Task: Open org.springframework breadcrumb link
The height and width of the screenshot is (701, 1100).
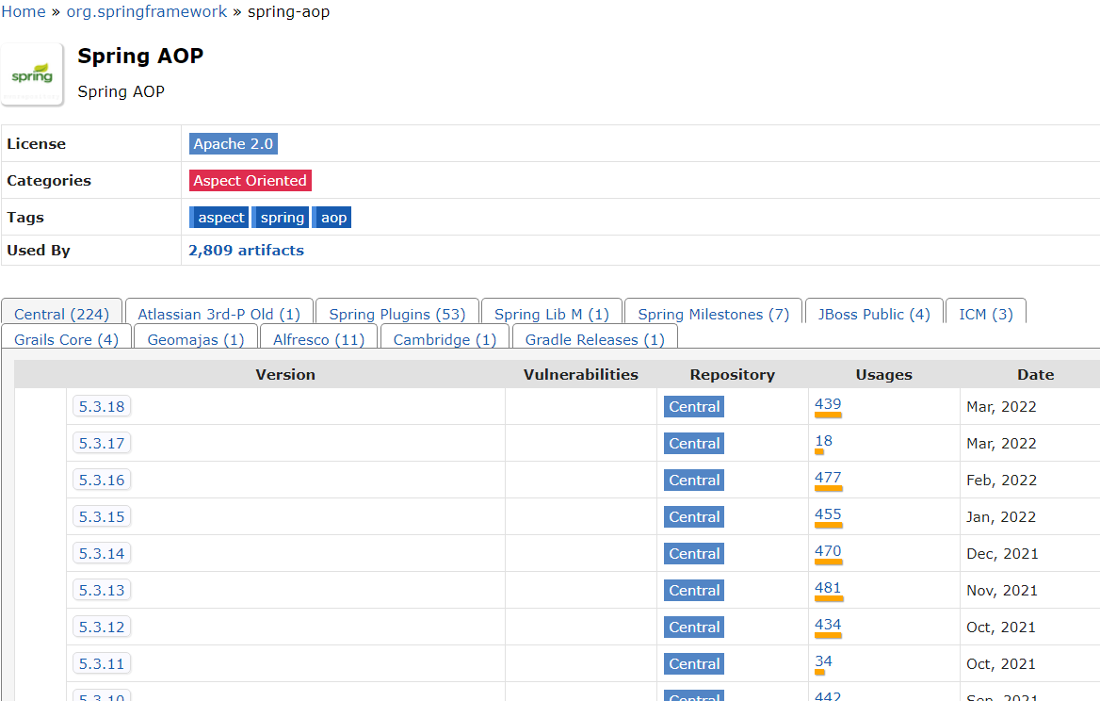Action: pyautogui.click(x=147, y=12)
